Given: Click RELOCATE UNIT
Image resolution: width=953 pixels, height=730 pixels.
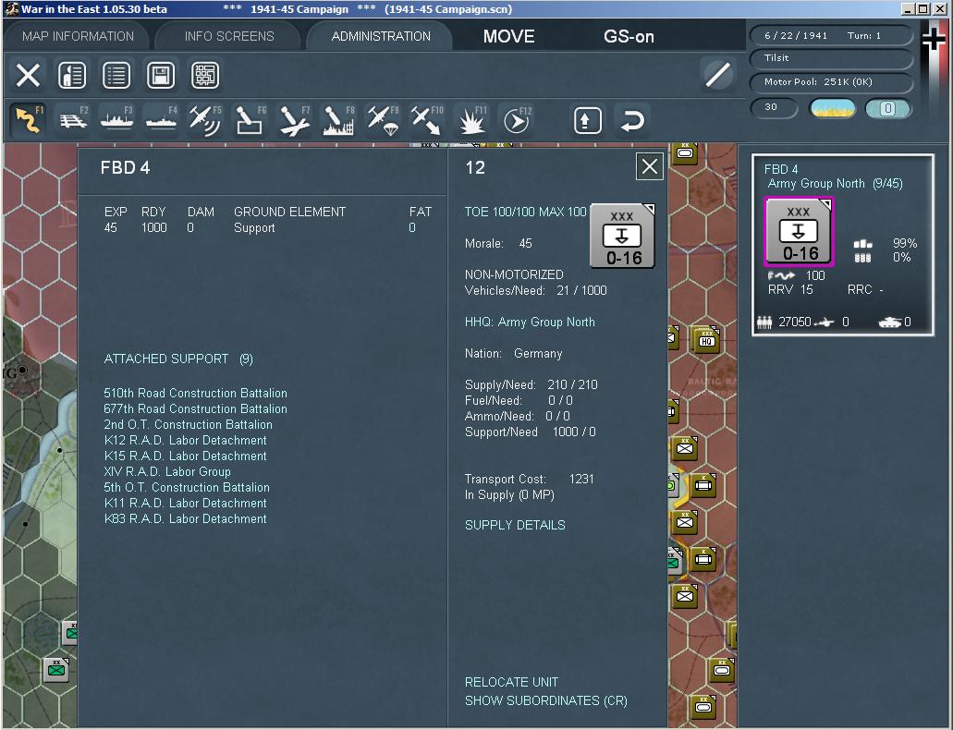Looking at the screenshot, I should 511,682.
